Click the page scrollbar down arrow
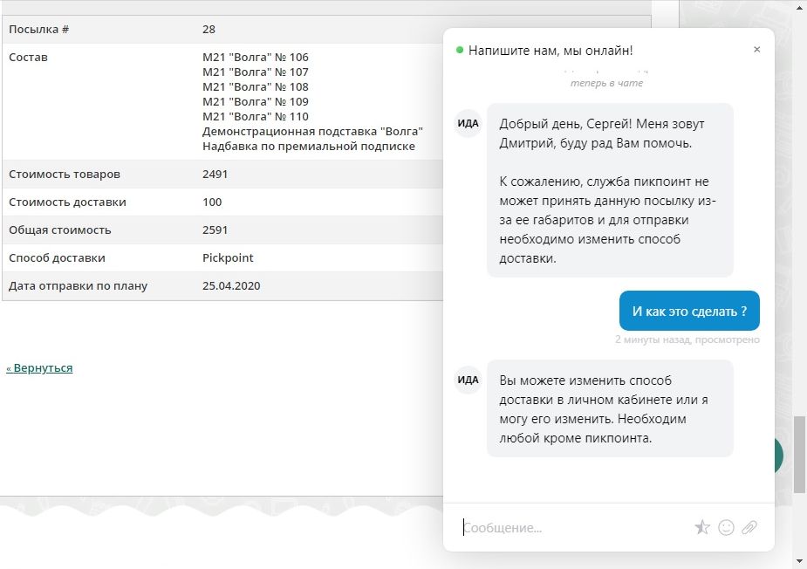The height and width of the screenshot is (569, 807). pos(800,560)
